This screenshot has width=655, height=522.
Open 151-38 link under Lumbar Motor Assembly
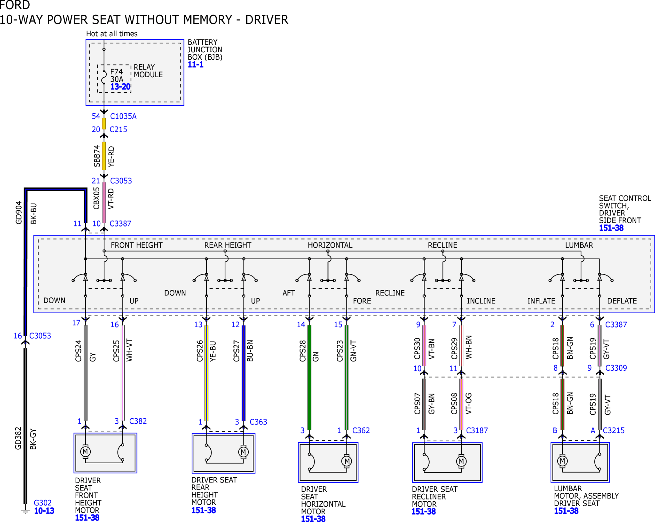coord(566,511)
